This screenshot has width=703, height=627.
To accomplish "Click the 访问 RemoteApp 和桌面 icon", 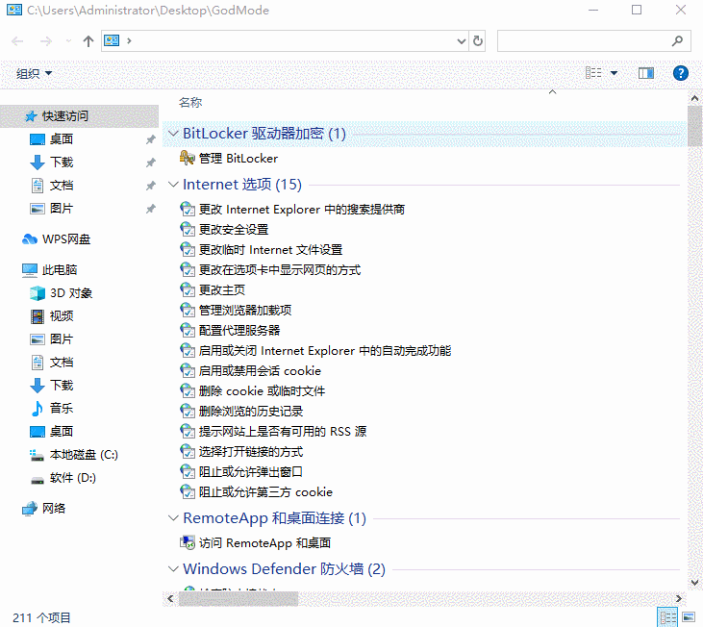I will click(x=187, y=542).
